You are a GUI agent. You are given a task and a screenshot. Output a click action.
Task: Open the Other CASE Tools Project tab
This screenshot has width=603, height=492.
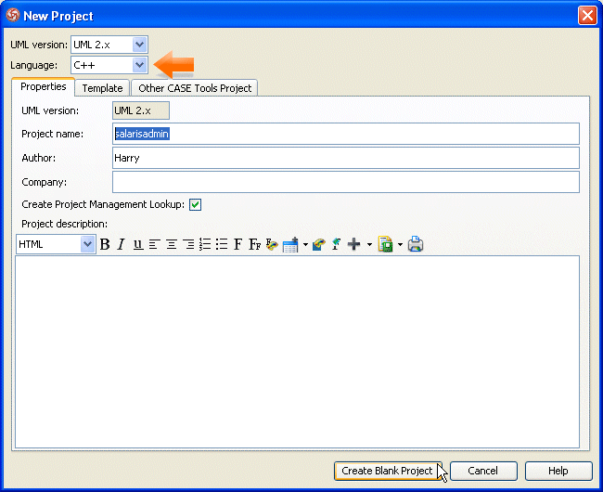click(195, 88)
